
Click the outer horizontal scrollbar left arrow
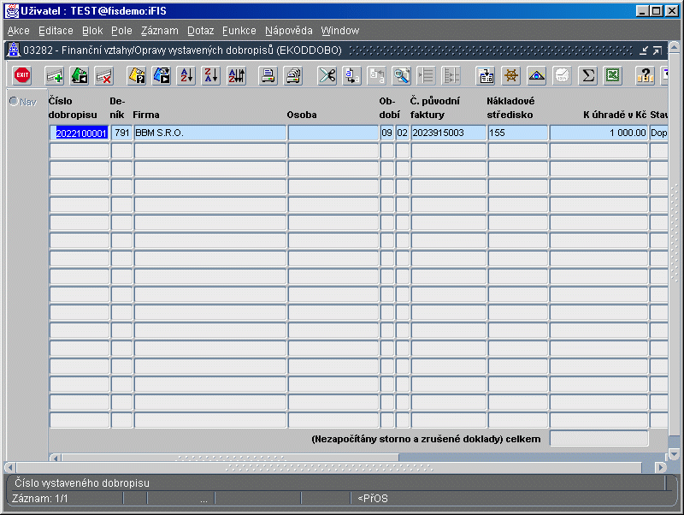tap(10, 467)
